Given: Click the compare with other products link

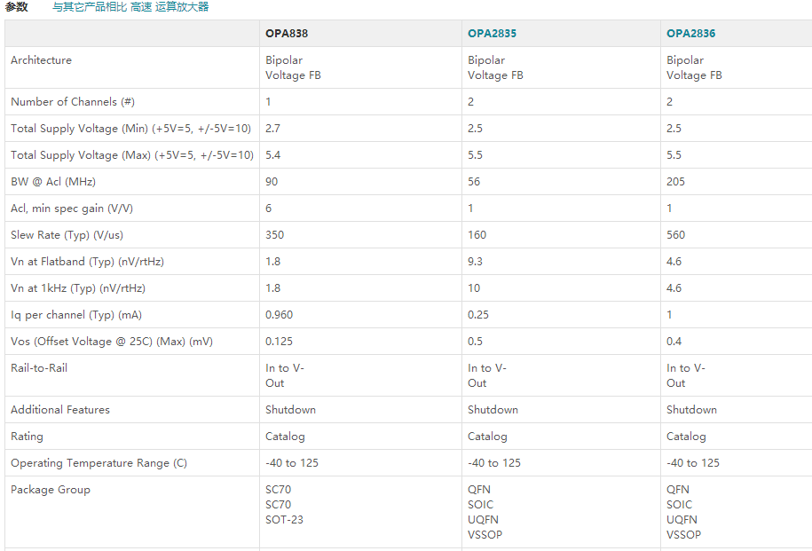Looking at the screenshot, I should [x=89, y=7].
